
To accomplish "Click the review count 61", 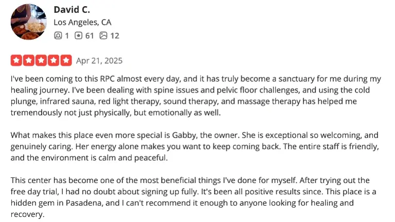I will 88,35.
